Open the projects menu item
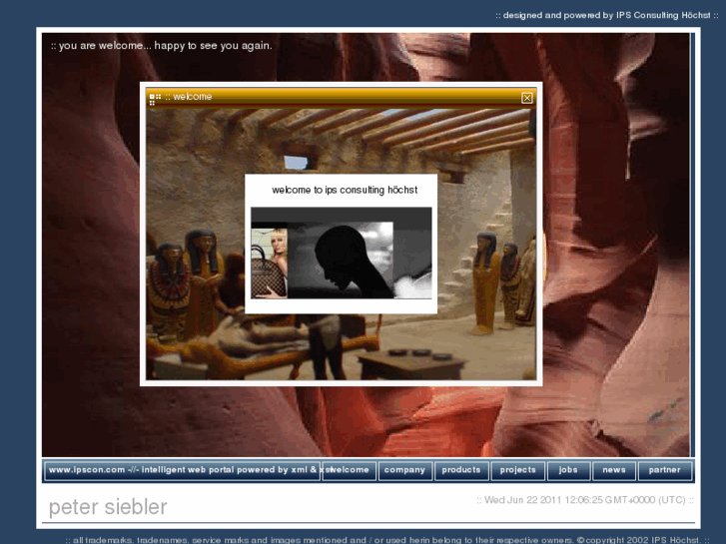This screenshot has width=726, height=544. [x=517, y=470]
